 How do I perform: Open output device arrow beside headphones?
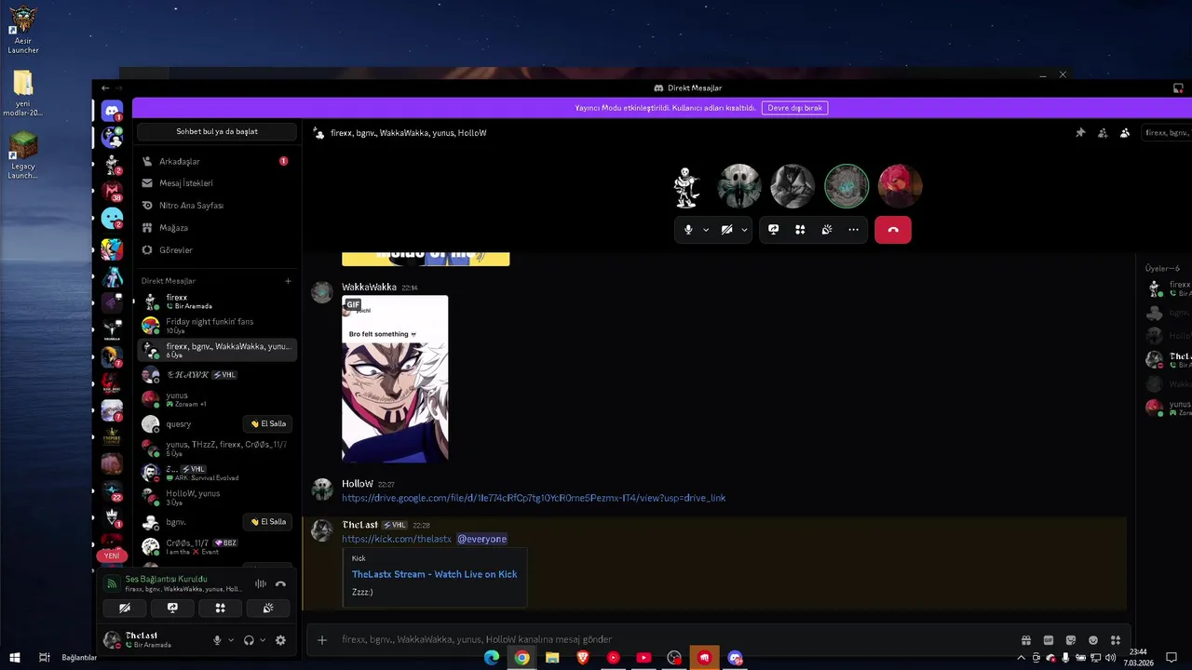coord(262,640)
